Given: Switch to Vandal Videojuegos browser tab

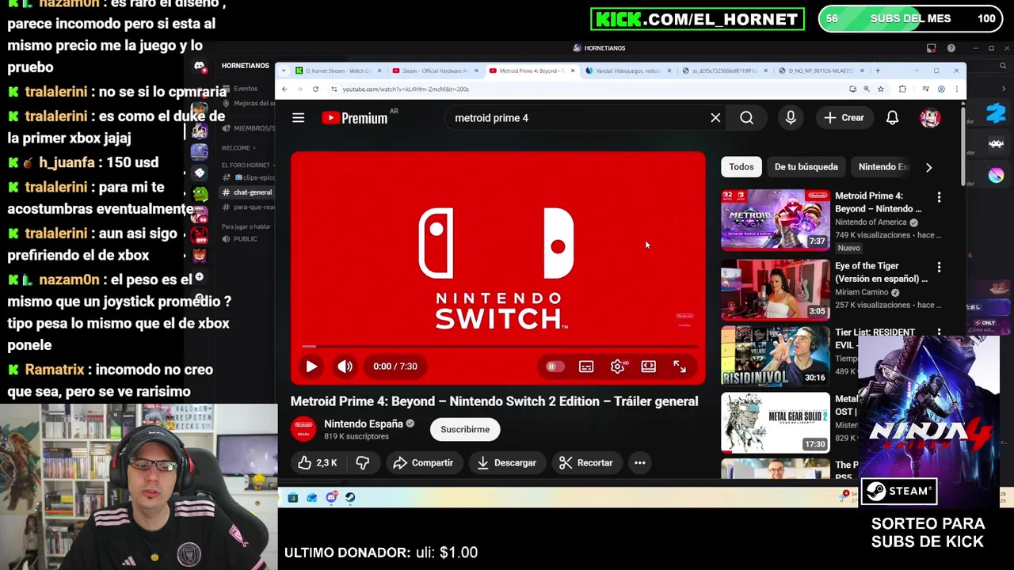Looking at the screenshot, I should click(627, 70).
